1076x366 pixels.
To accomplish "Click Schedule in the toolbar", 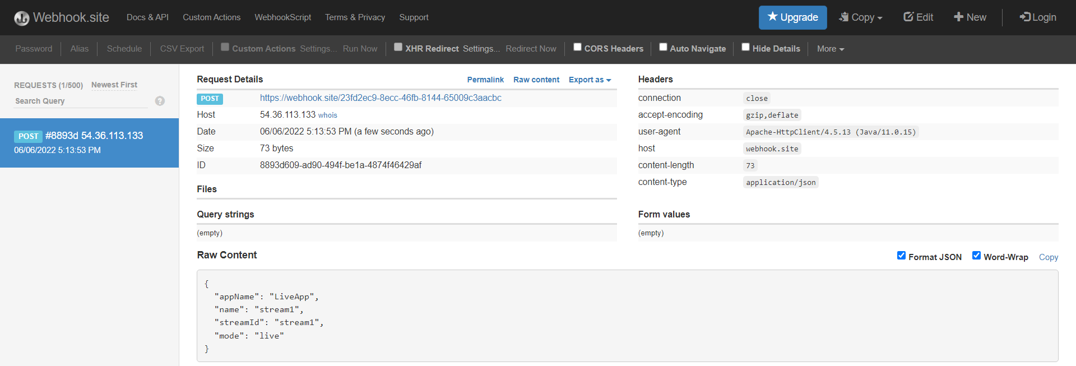I will pyautogui.click(x=124, y=49).
